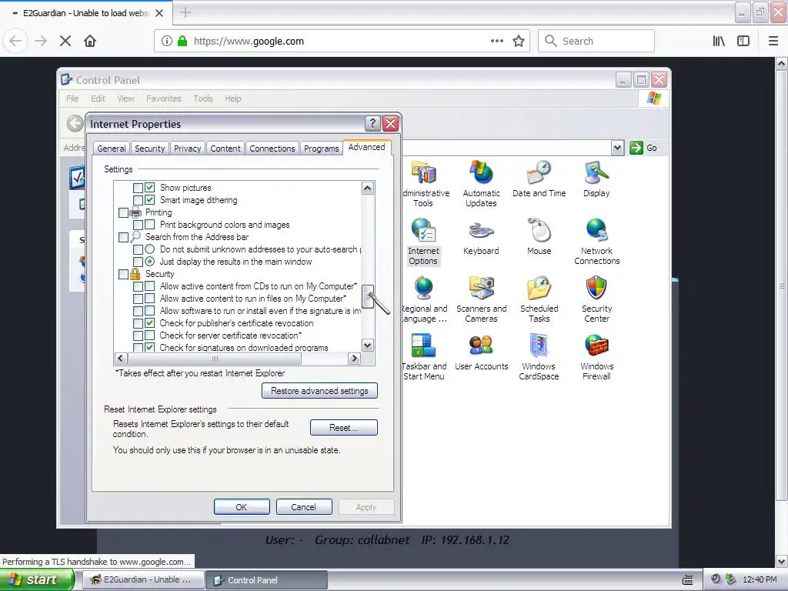
Task: Click the Internet Properties help question mark
Action: pos(372,124)
